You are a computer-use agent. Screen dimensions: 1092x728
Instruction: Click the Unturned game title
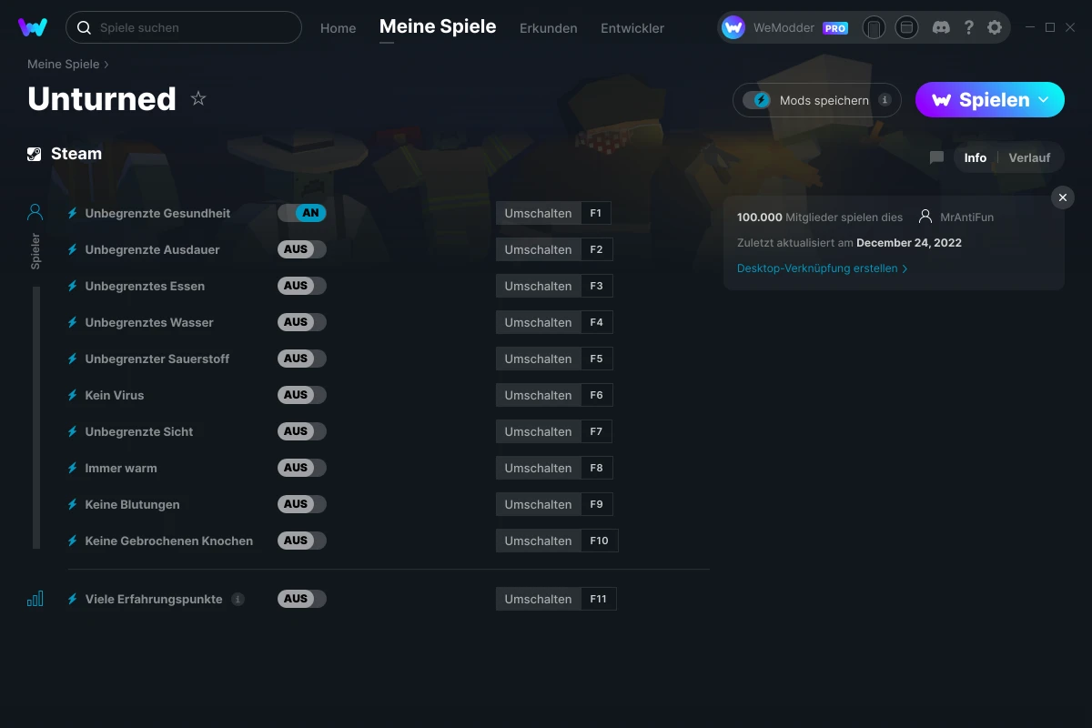pyautogui.click(x=102, y=98)
